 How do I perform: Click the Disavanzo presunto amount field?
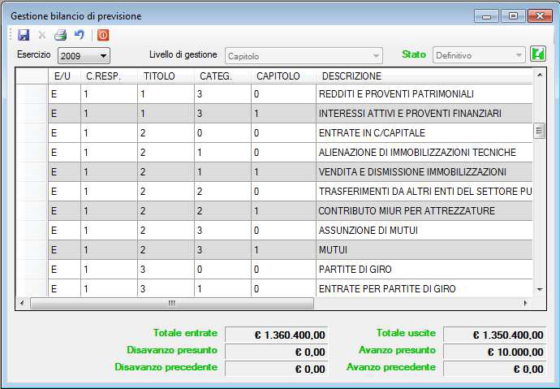(277, 352)
